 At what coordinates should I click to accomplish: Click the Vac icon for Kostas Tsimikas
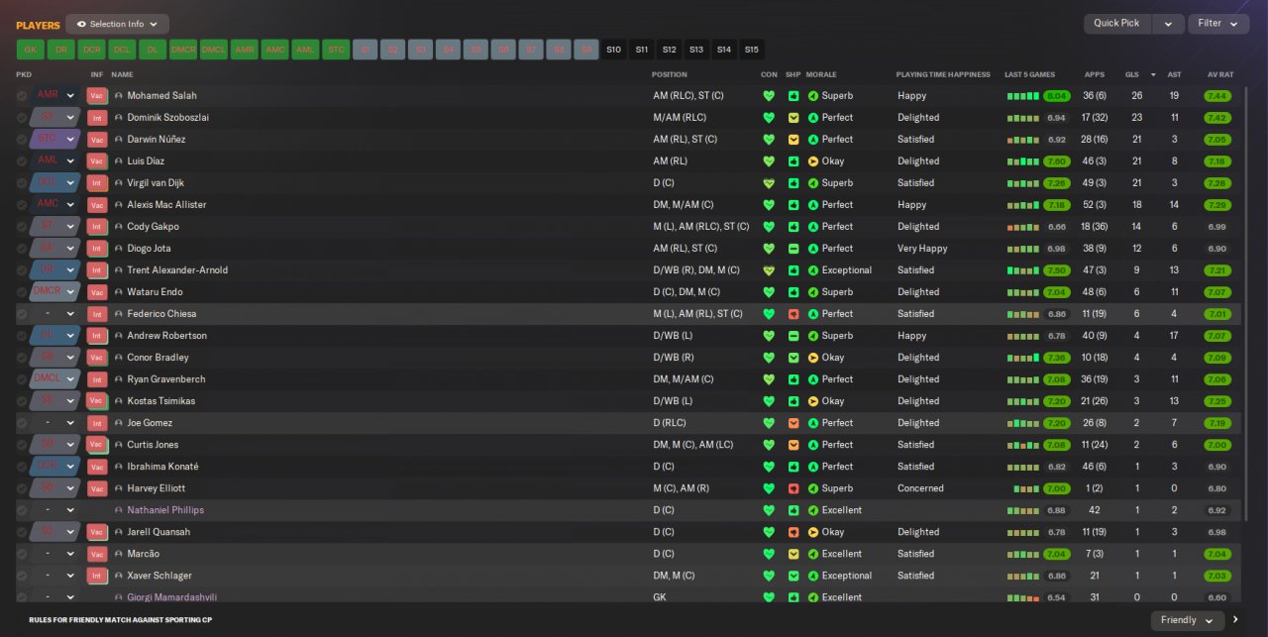(x=97, y=401)
